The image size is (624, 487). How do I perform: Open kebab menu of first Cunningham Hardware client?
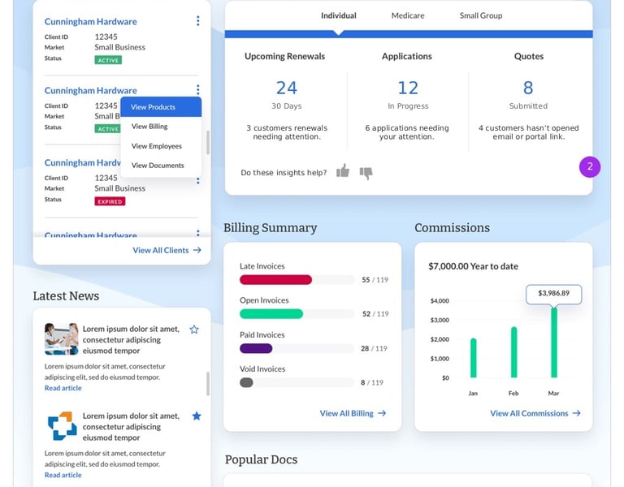point(197,21)
